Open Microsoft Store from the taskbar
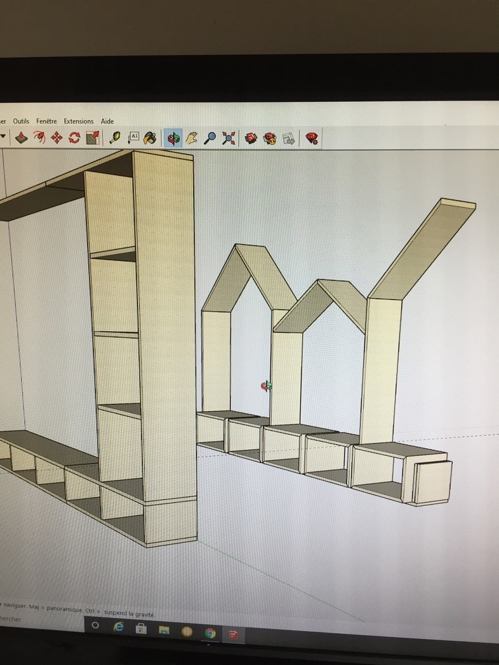The image size is (499, 665). (x=141, y=628)
